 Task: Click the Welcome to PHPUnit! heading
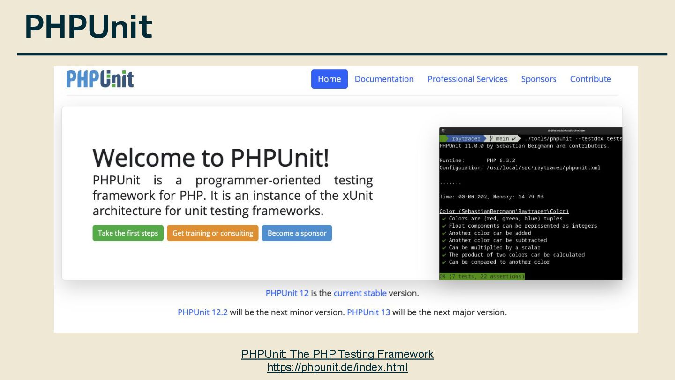[211, 158]
